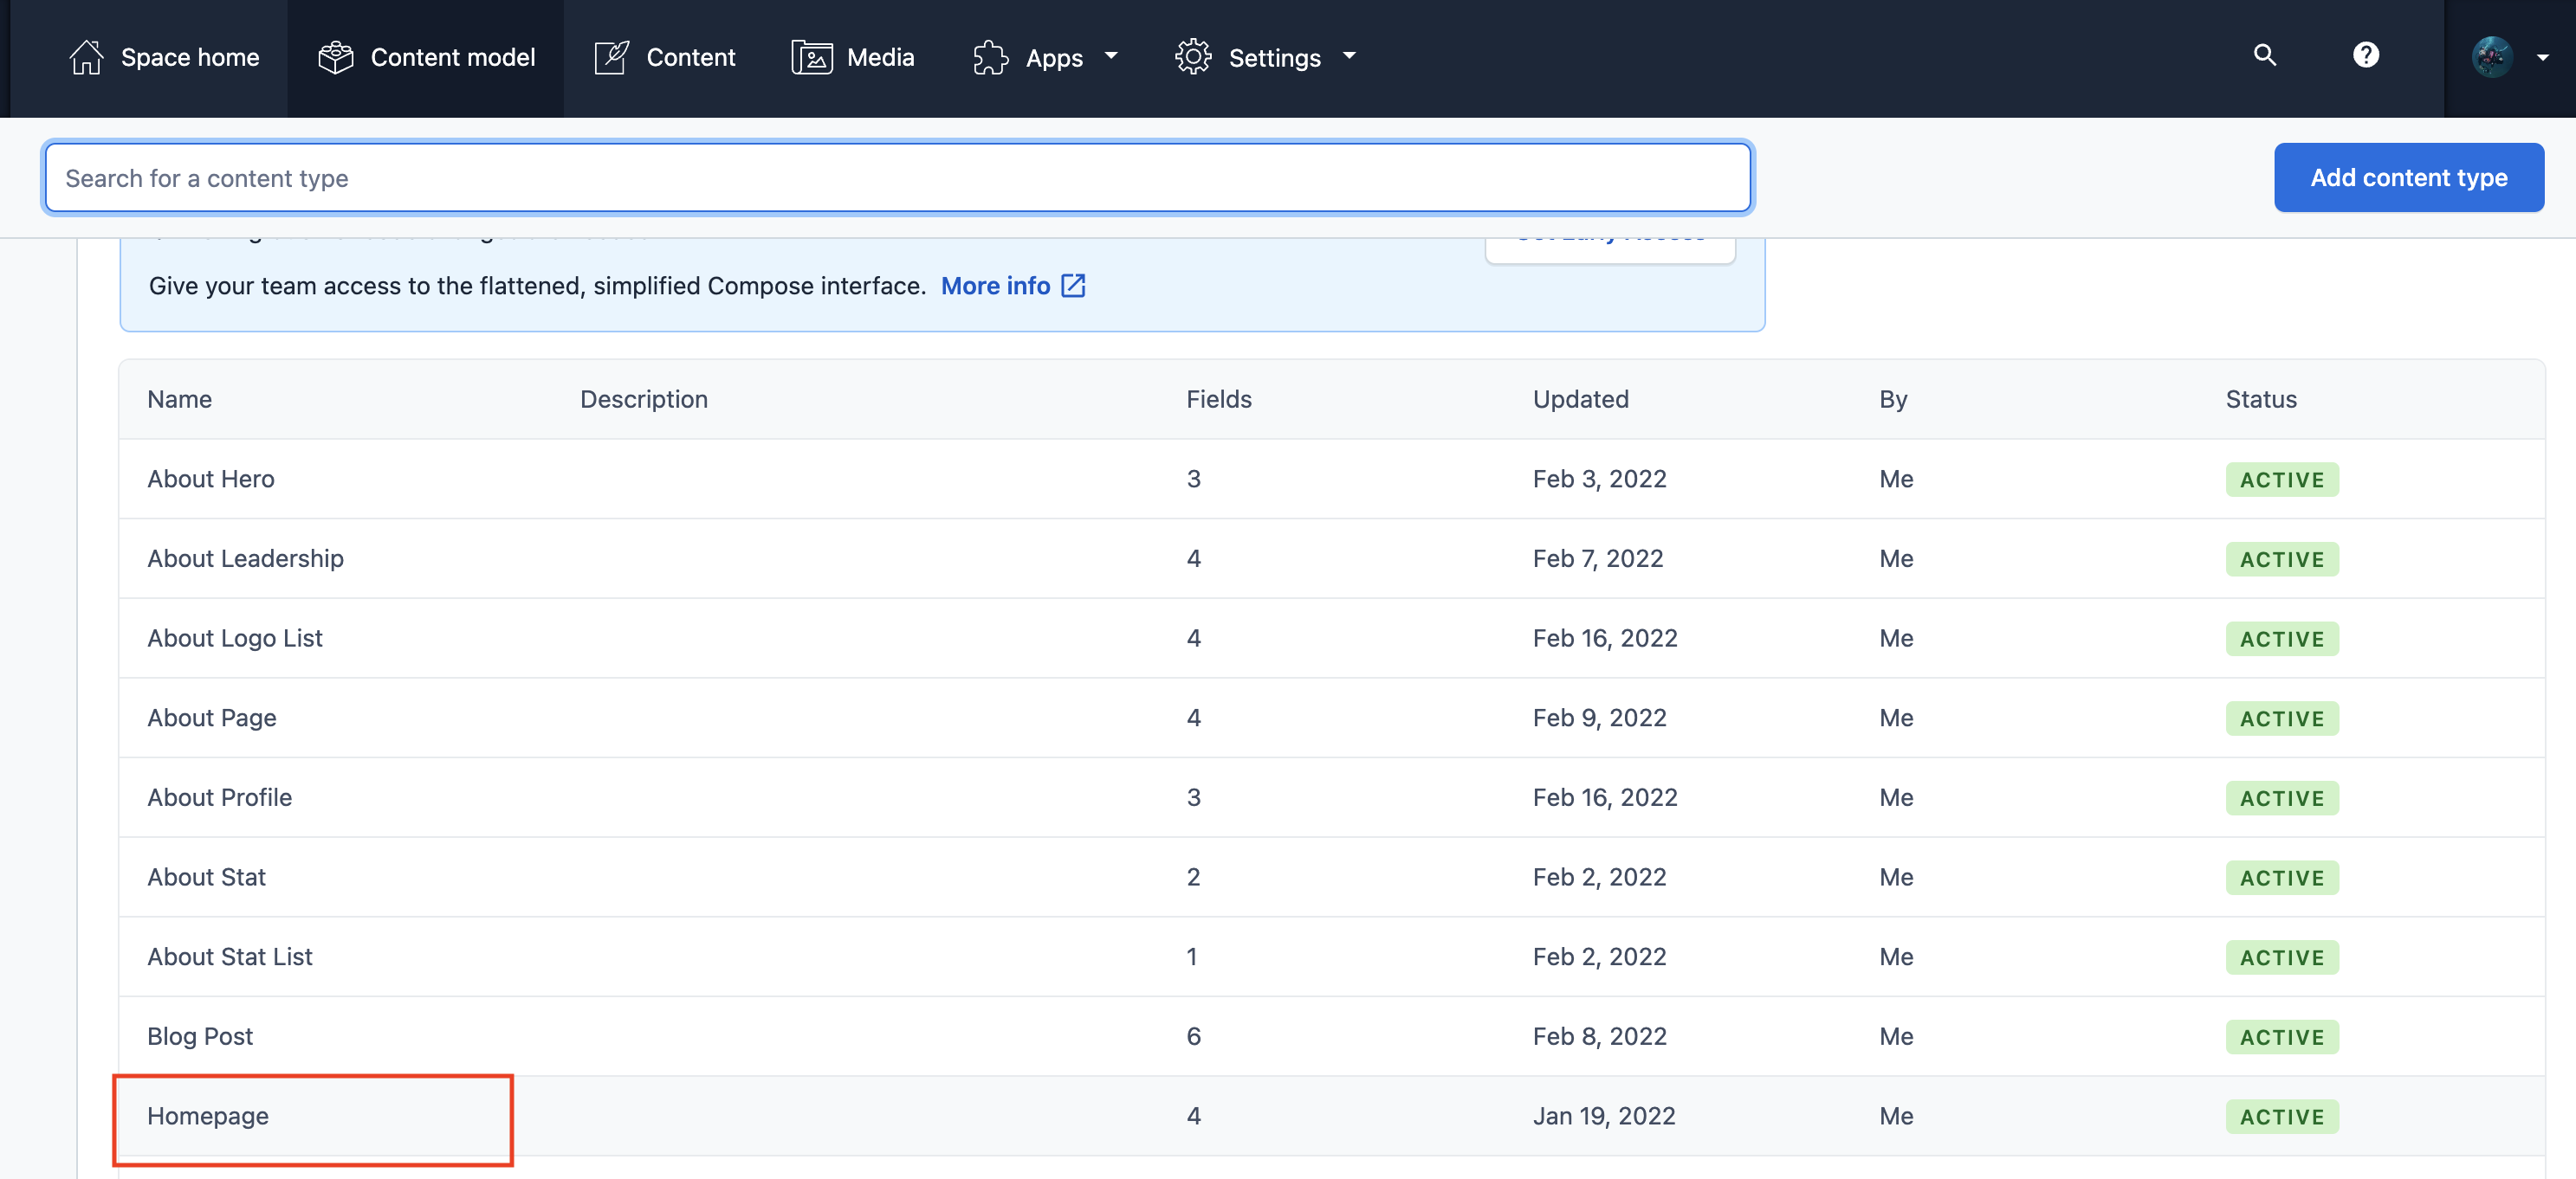Select the About Leadership content type
Image resolution: width=2576 pixels, height=1179 pixels.
(x=245, y=558)
